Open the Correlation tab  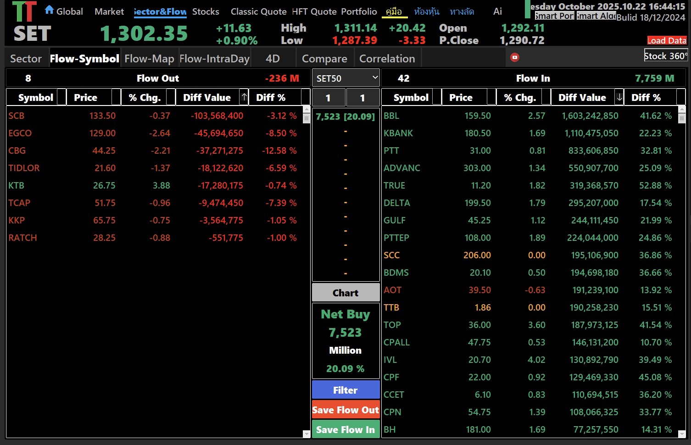click(x=387, y=59)
